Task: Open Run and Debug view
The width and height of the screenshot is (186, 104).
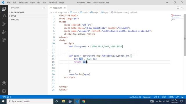Action: (4, 32)
